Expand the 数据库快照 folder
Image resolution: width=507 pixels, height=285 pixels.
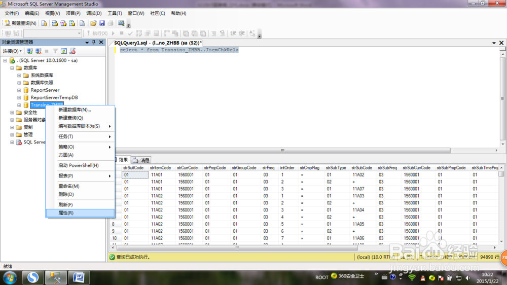[x=19, y=83]
